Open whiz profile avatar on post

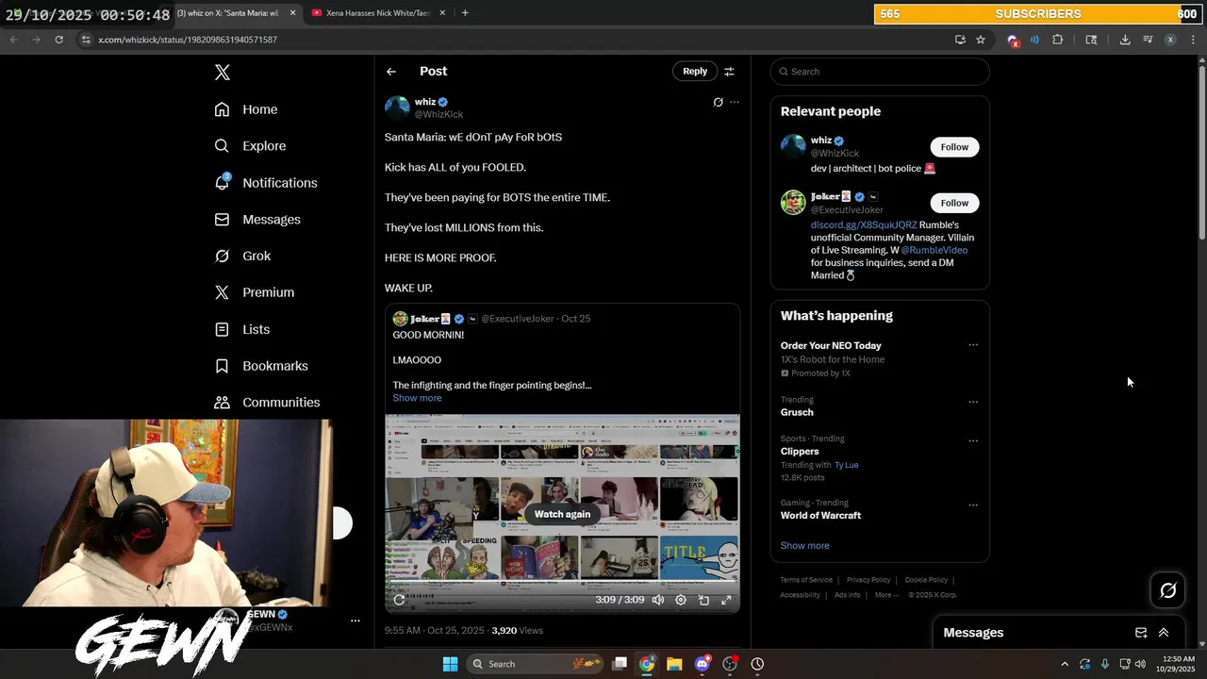[x=397, y=108]
